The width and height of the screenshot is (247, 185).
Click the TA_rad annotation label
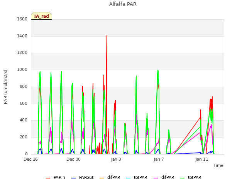[41, 16]
